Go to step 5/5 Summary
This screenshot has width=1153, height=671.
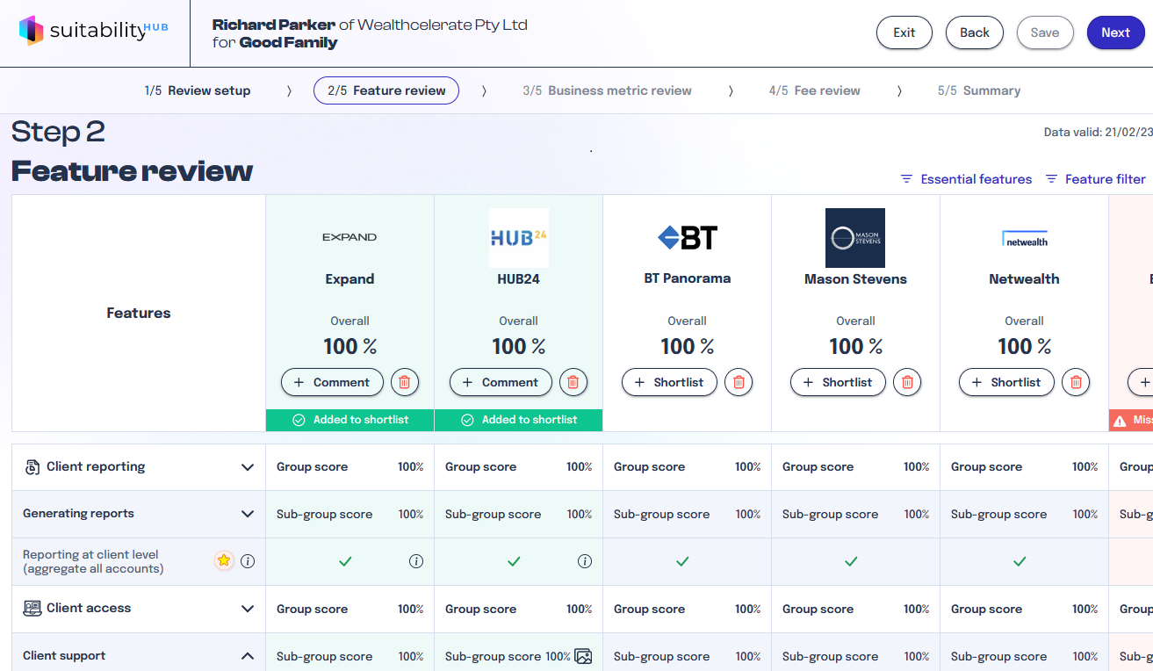[979, 90]
